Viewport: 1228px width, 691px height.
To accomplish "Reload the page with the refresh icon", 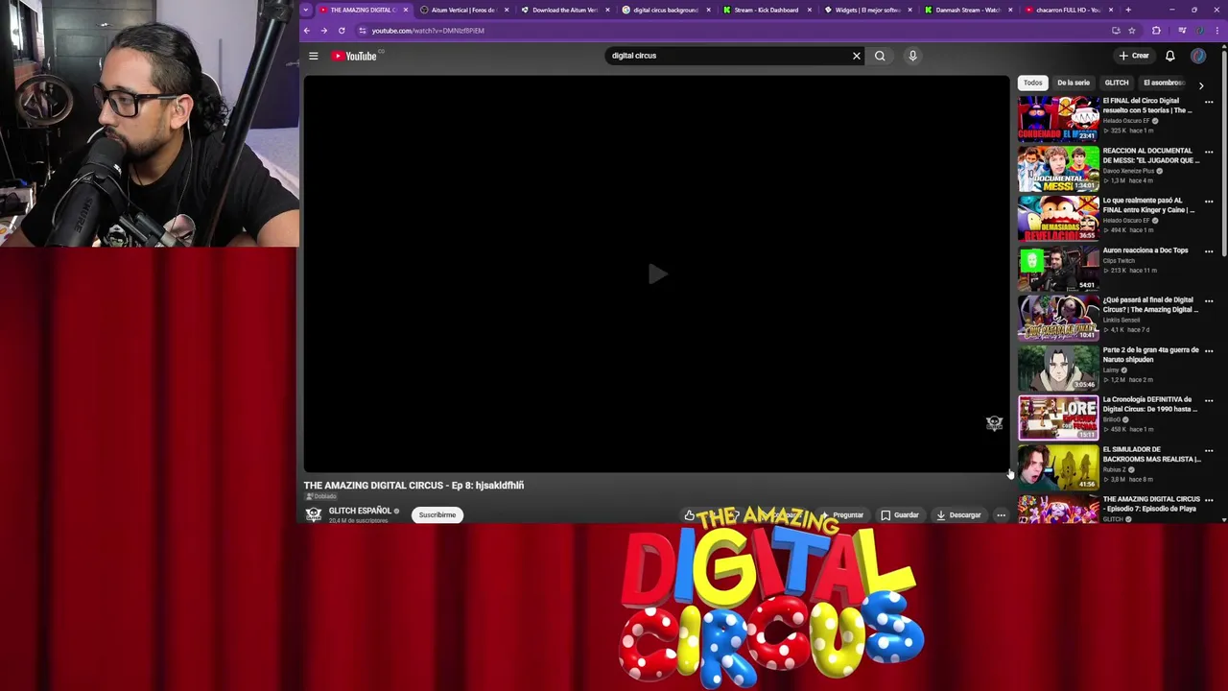I will tap(342, 31).
